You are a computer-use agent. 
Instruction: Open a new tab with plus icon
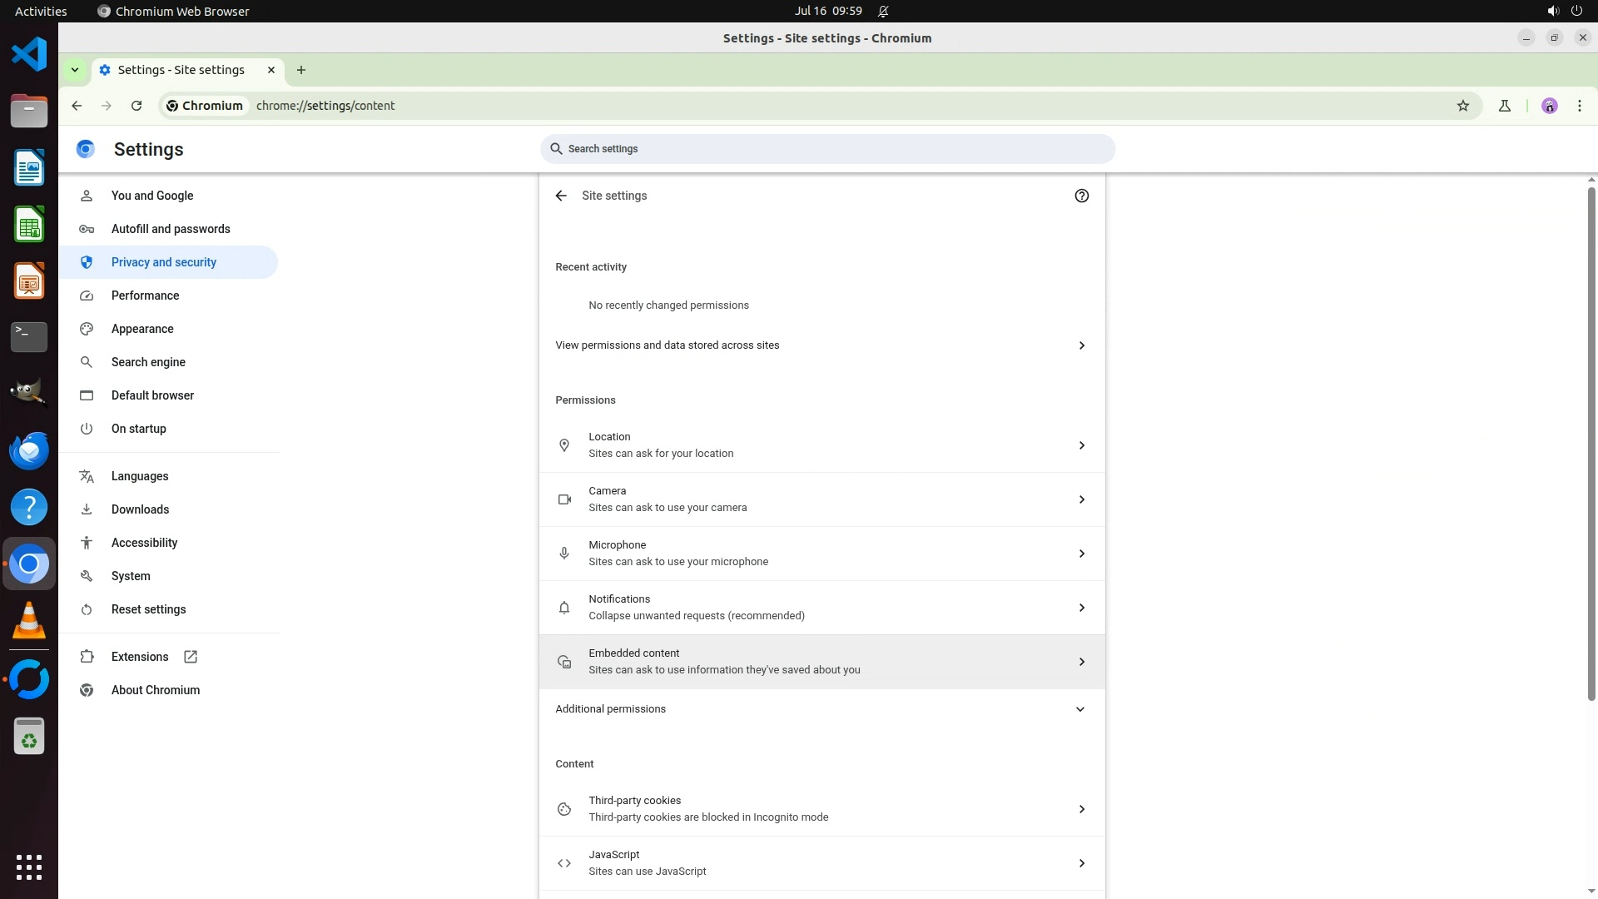[301, 70]
